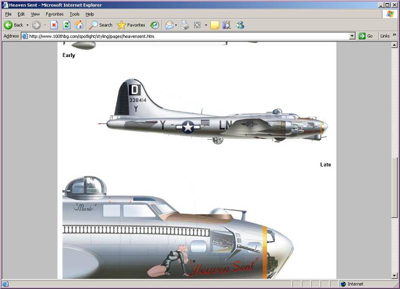400x289 pixels.
Task: Click the Research books icon
Action: (227, 25)
